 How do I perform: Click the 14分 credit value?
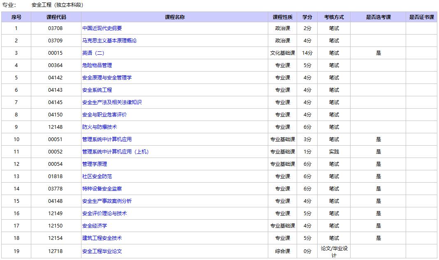pyautogui.click(x=307, y=53)
